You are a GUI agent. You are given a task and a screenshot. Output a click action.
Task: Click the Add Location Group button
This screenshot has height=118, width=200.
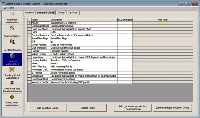[x=47, y=108]
